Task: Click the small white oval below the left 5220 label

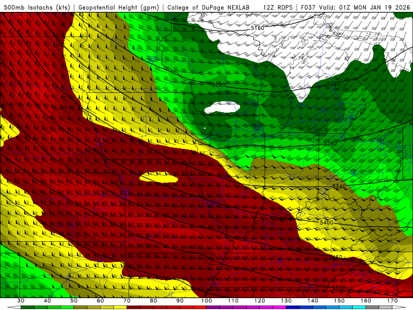Action: tap(222, 107)
